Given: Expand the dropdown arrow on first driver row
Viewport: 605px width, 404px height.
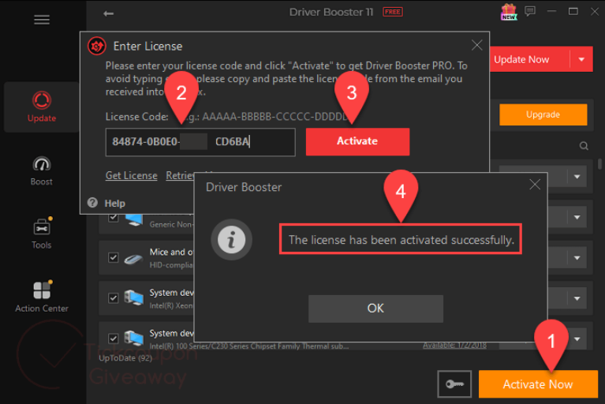Looking at the screenshot, I should point(577,178).
